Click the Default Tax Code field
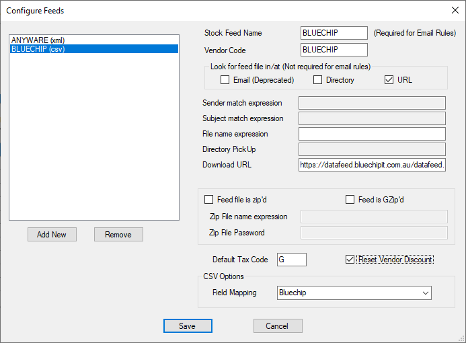Viewport: 466px width, 343px height. point(291,260)
